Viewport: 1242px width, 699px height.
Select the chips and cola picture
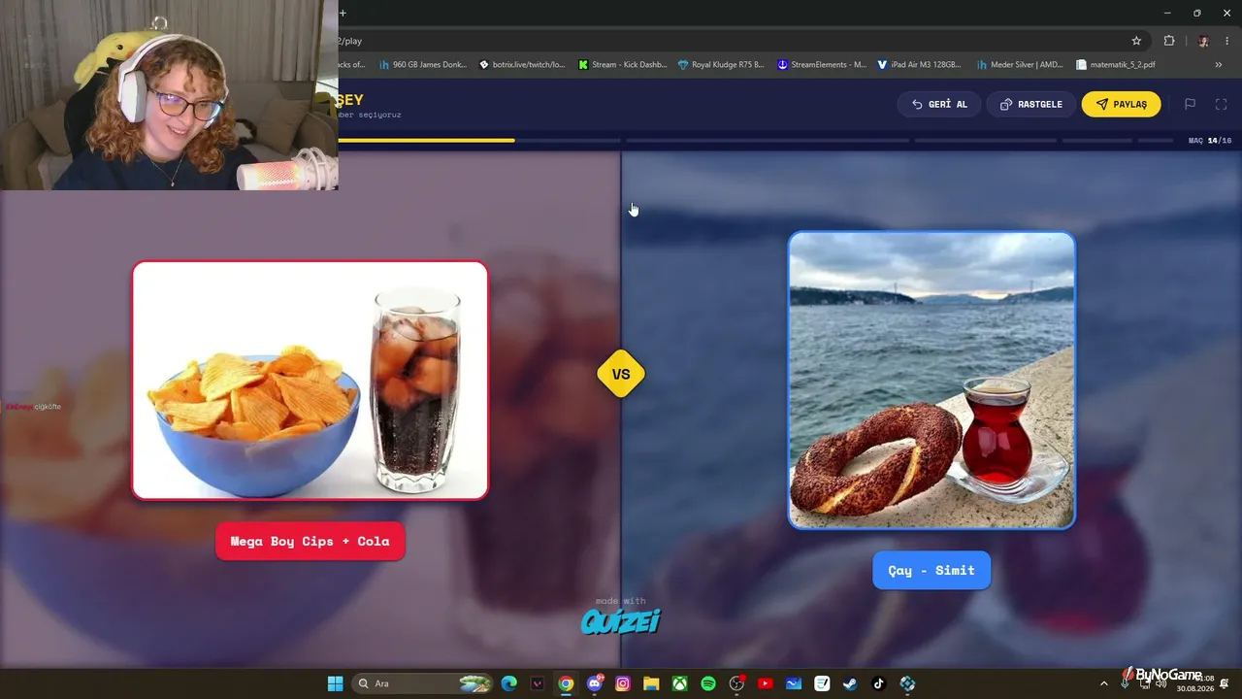click(x=310, y=381)
